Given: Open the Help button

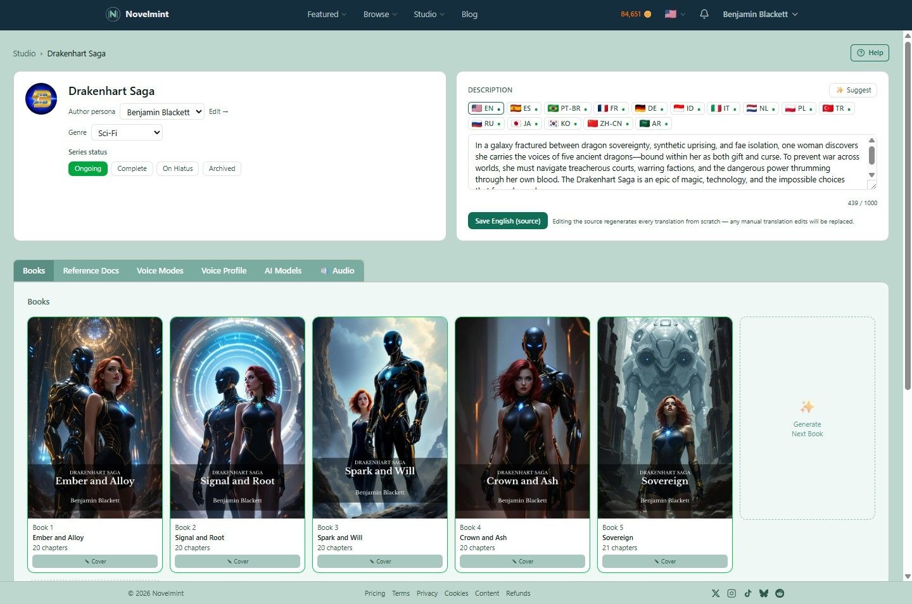Looking at the screenshot, I should (870, 53).
